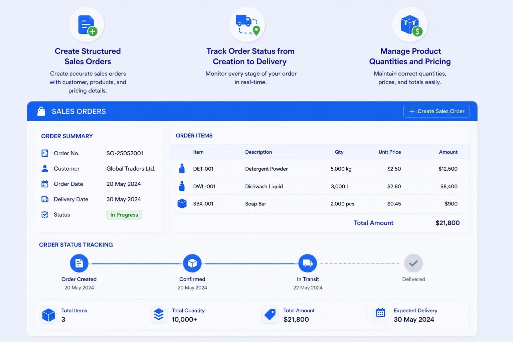Image resolution: width=513 pixels, height=342 pixels.
Task: Click the Create Sales Order button
Action: click(437, 111)
